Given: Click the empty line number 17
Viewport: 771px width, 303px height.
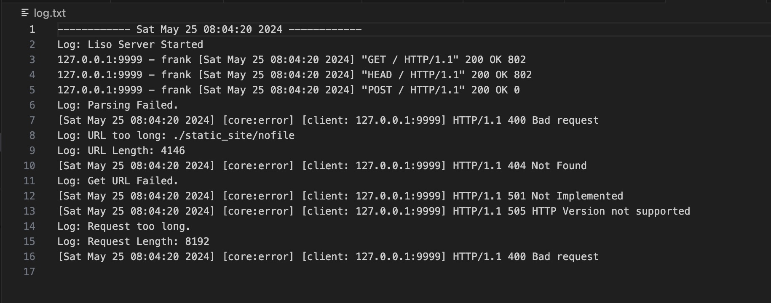Looking at the screenshot, I should (x=29, y=272).
